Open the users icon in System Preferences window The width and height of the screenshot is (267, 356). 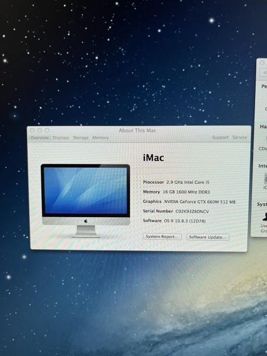[x=265, y=216]
